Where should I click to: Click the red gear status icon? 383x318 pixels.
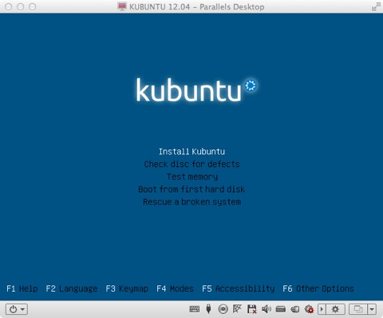[x=309, y=309]
